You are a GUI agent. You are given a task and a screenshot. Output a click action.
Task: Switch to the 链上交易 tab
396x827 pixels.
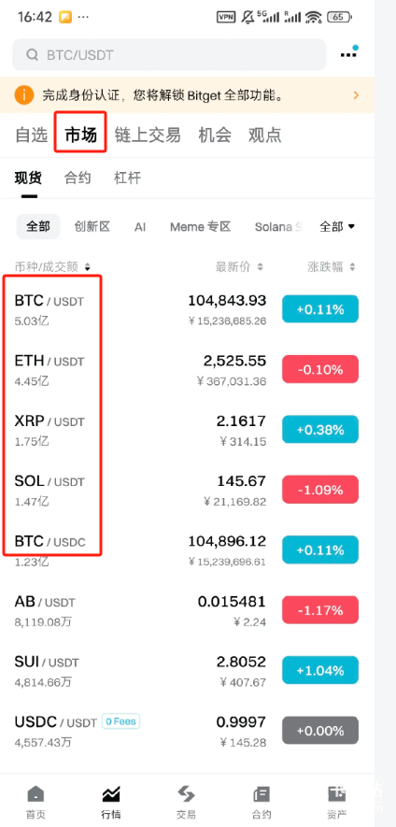coord(148,135)
